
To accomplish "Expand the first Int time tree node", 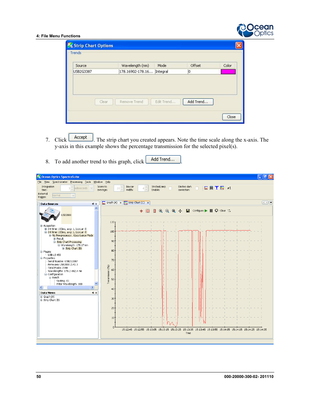I will coord(45,229).
